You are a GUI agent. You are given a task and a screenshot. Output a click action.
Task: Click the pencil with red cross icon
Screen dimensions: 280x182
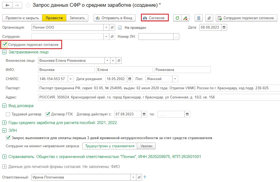(x=185, y=18)
